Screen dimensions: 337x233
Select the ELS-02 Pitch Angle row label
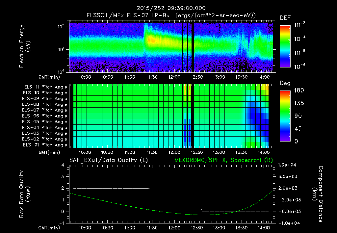click(45, 139)
